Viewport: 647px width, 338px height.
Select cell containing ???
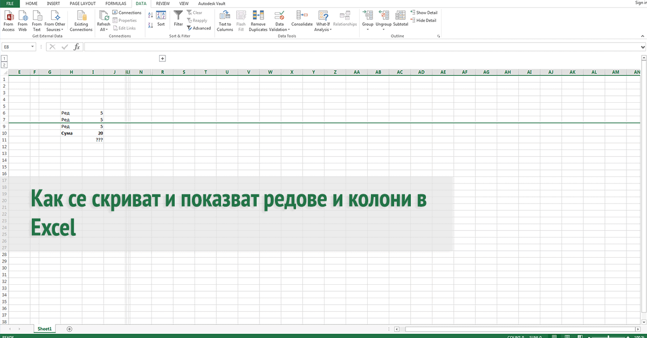(x=93, y=139)
